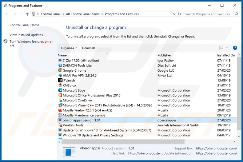Click Windows 10 Update and Privacy icon
This screenshot has height=162, width=243.
pyautogui.click(x=60, y=135)
